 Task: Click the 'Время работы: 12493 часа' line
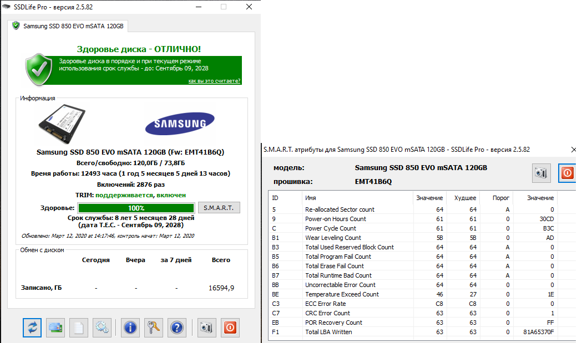tap(130, 173)
